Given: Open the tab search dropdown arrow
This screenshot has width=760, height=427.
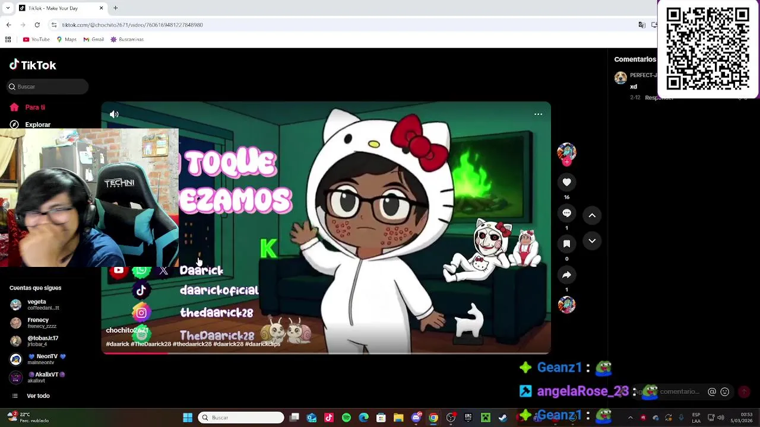Looking at the screenshot, I should [8, 8].
